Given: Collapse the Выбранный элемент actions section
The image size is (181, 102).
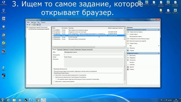Looking at the screenshot, I should 159,53.
